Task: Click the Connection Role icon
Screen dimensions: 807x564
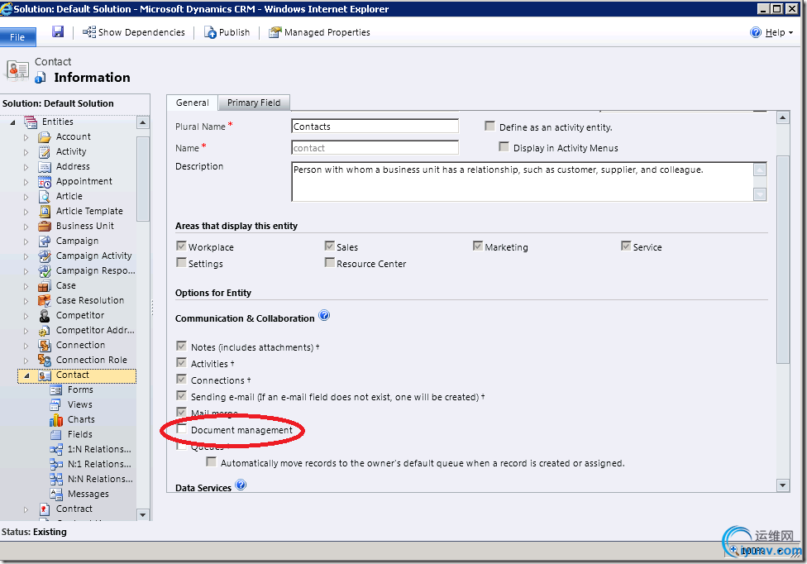Action: pyautogui.click(x=45, y=361)
